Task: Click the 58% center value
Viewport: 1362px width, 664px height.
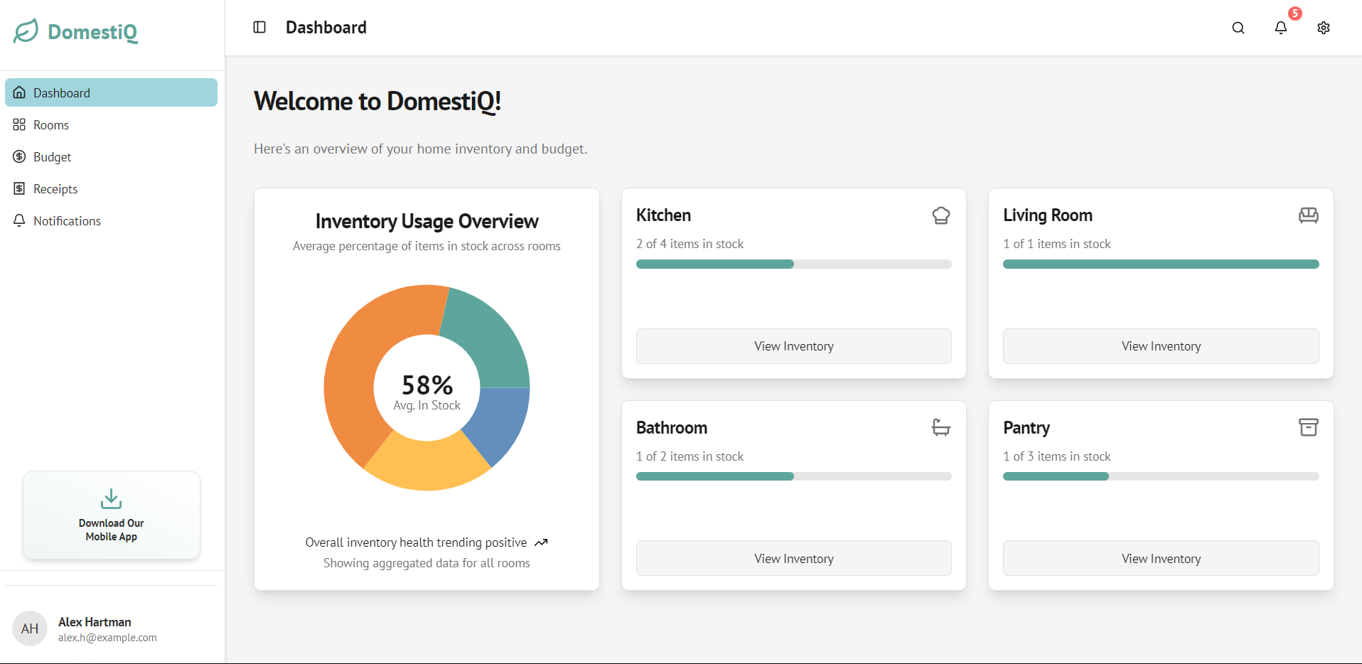Action: [x=427, y=385]
